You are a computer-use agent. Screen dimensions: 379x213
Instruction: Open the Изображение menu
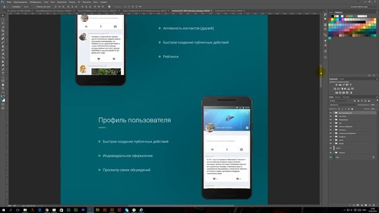coord(36,2)
